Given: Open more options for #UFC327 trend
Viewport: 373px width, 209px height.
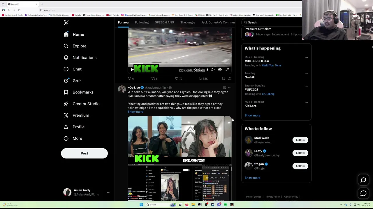Looking at the screenshot, I should (x=306, y=86).
